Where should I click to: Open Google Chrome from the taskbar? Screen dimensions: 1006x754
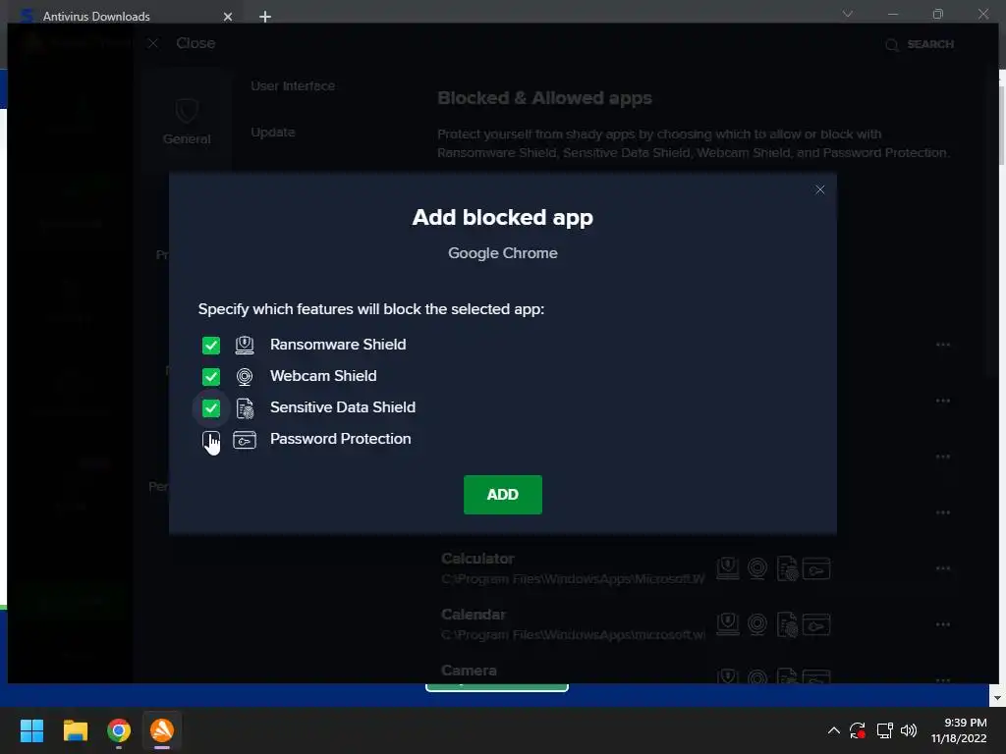119,730
